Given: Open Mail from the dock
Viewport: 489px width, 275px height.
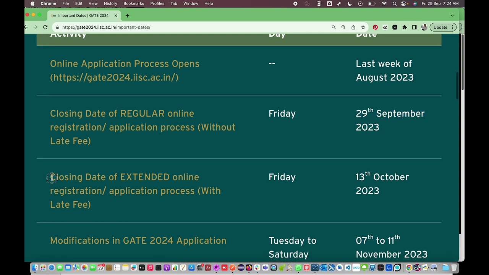Looking at the screenshot, I should [x=68, y=268].
